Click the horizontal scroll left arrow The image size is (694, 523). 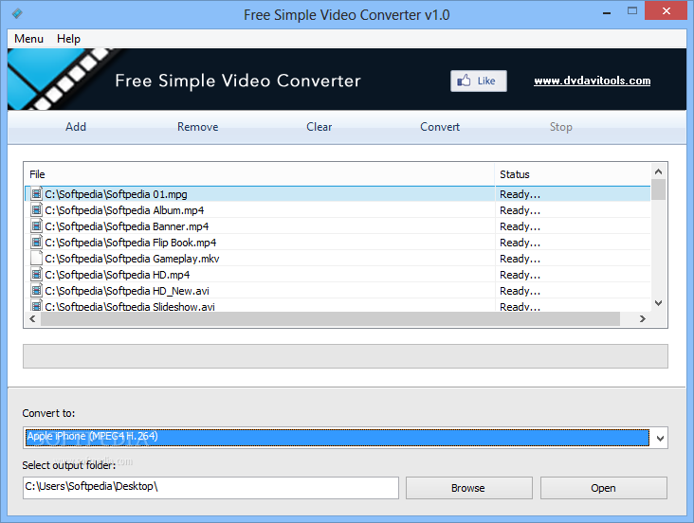[32, 318]
